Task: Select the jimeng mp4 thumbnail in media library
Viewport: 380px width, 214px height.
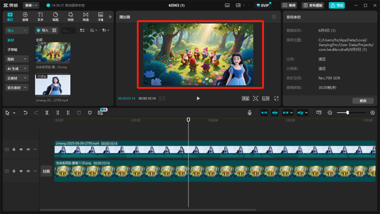Action: coord(52,85)
